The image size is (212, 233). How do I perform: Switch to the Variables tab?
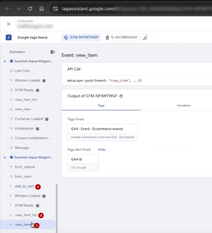(183, 105)
